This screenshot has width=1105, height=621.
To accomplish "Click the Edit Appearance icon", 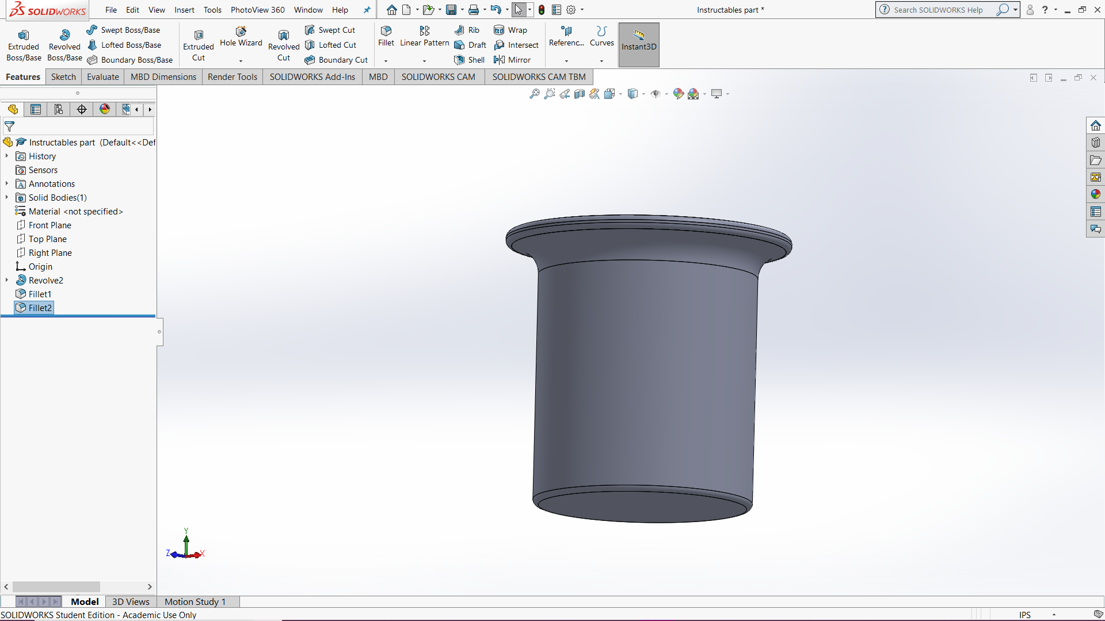I will click(679, 94).
